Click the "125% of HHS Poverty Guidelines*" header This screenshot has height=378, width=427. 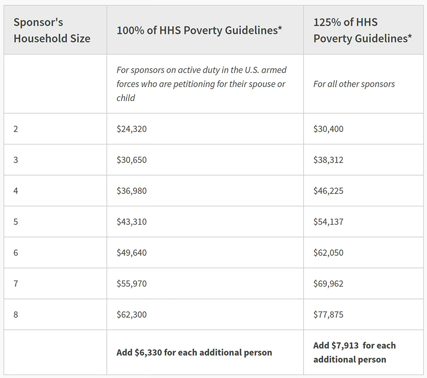tap(363, 30)
